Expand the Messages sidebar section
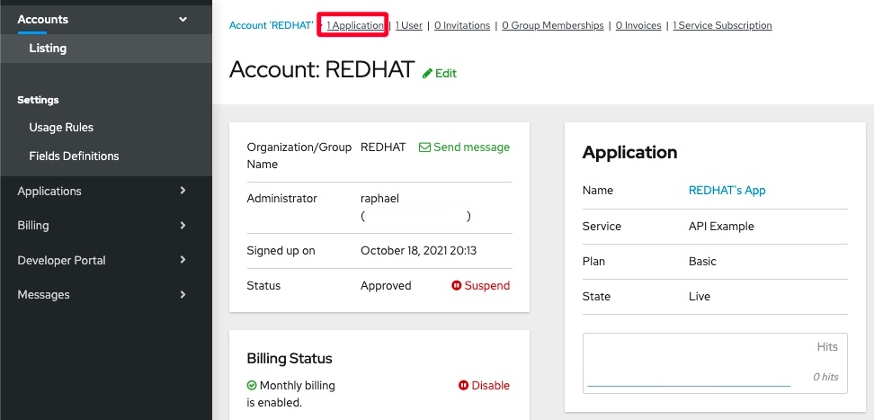874x420 pixels. pyautogui.click(x=183, y=295)
